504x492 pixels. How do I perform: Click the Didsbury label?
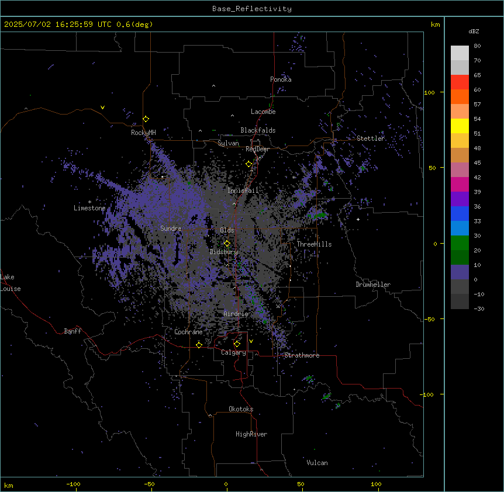224,252
